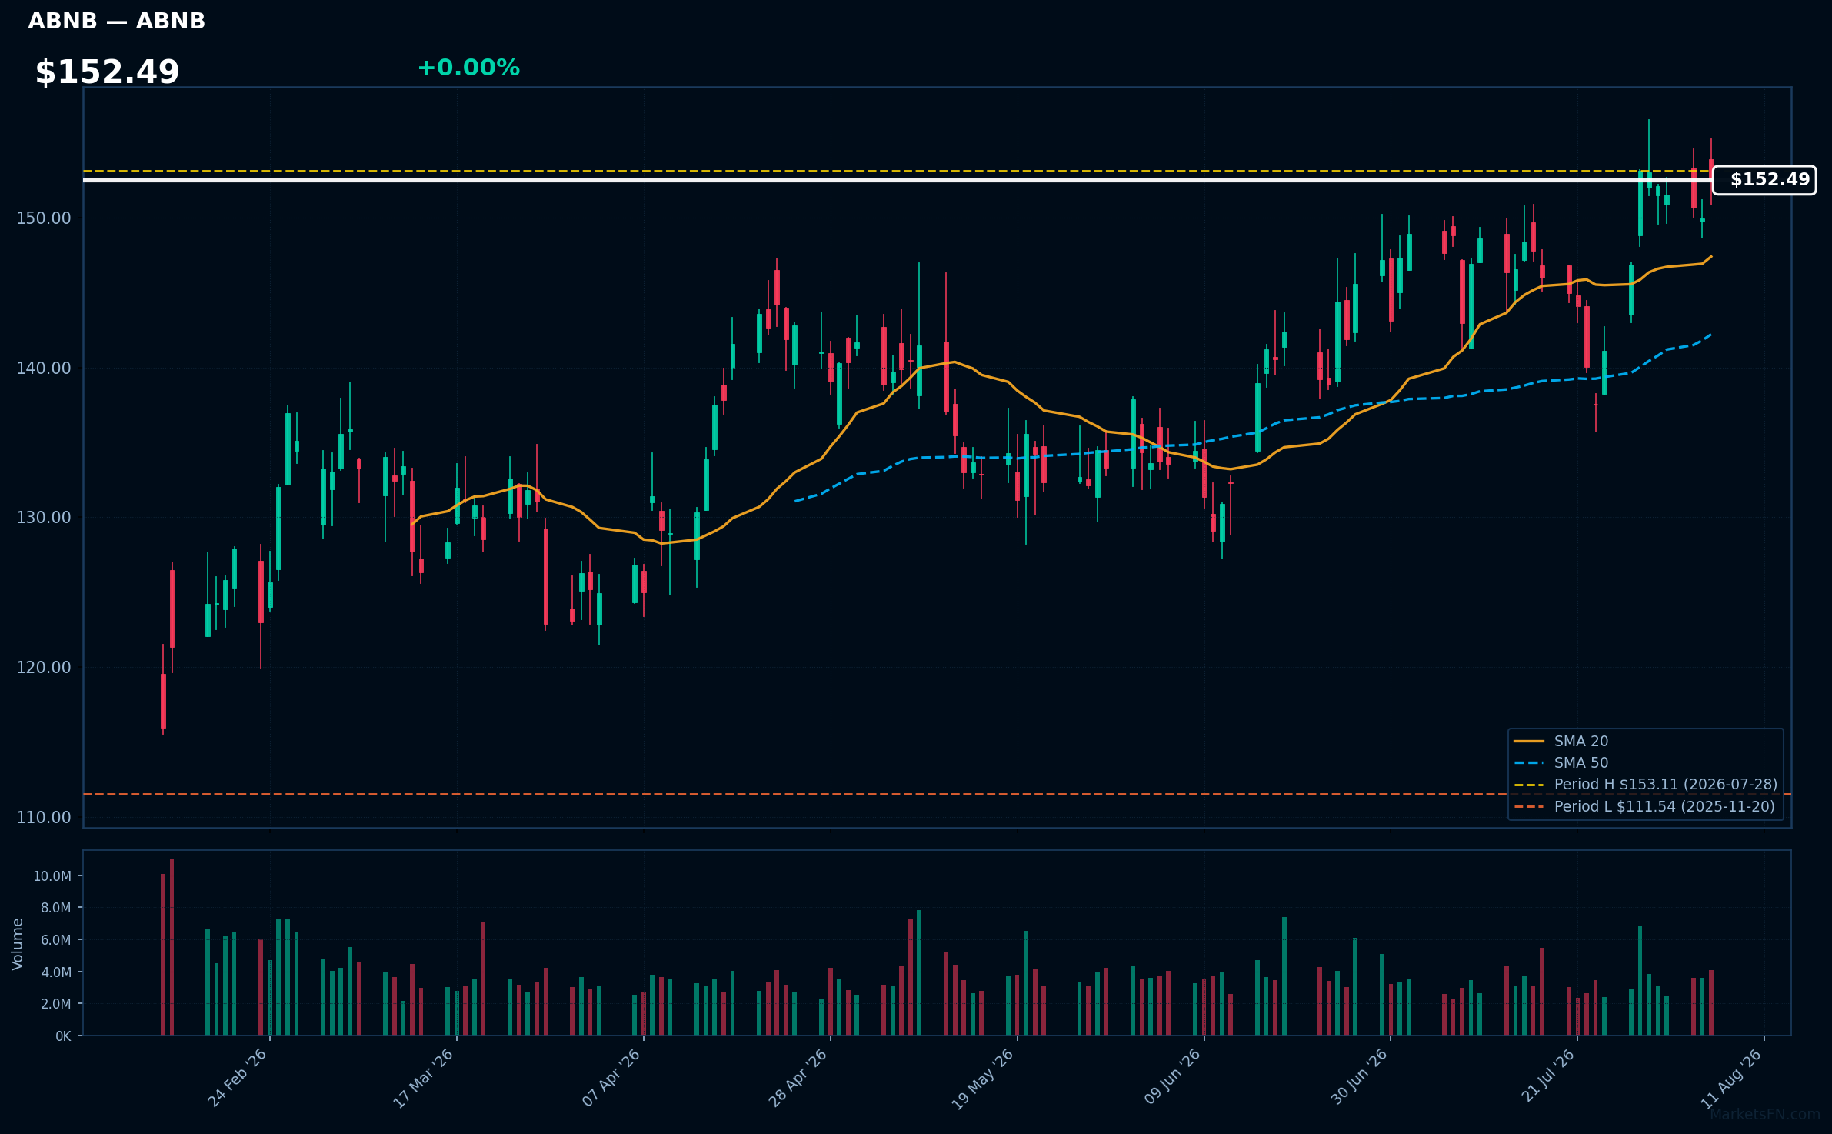Click the SMA 20 legend entry
The image size is (1832, 1134).
(x=1561, y=741)
